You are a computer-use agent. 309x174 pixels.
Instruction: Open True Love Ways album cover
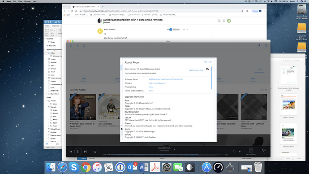(x=109, y=107)
